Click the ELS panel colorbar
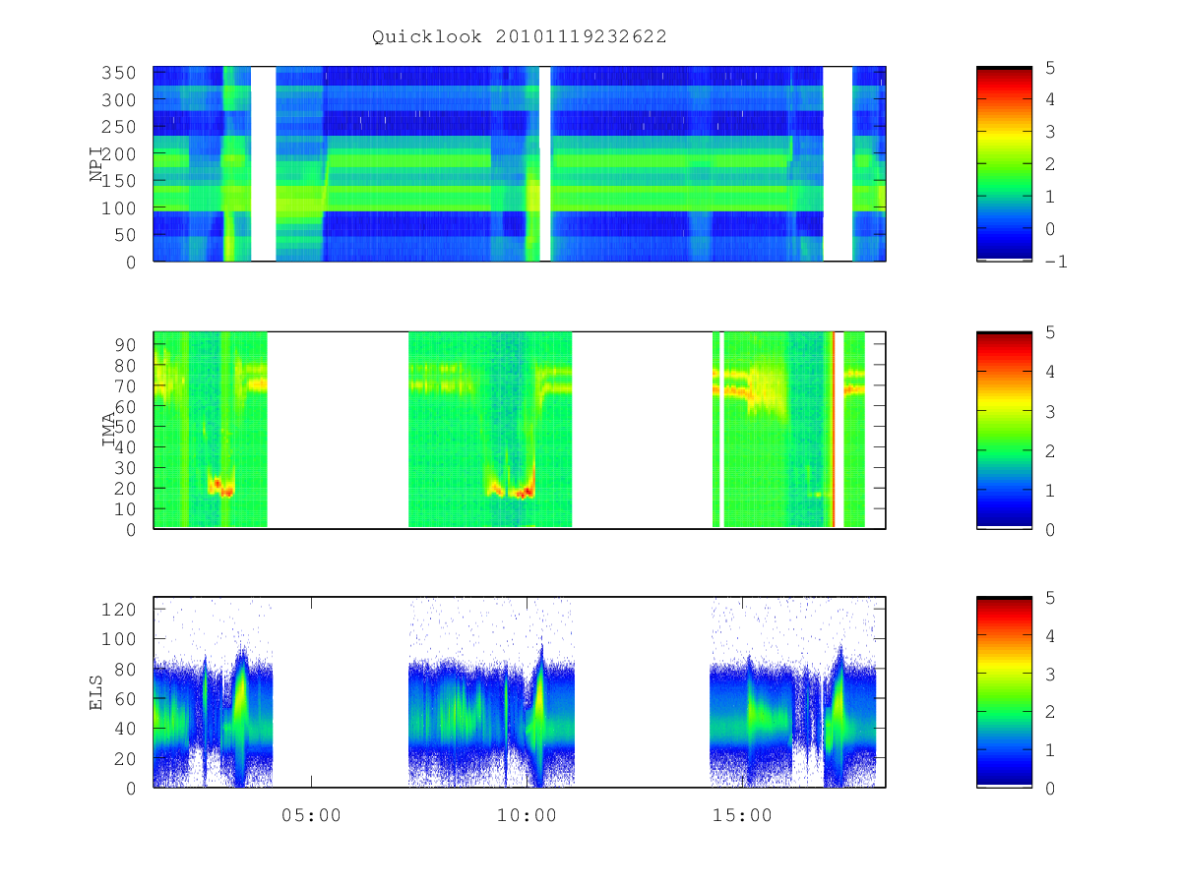Screen dimensions: 1181x885 (x=1004, y=692)
